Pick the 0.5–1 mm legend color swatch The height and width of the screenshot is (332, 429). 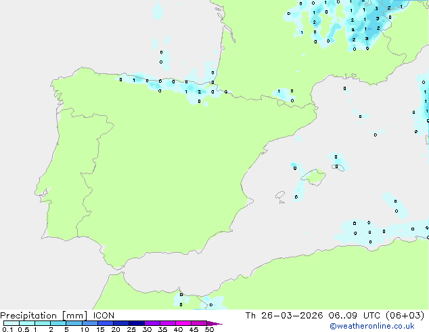point(27,323)
